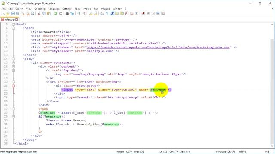Collapse the anchor tag fold on line 17
275x154 pixels.
point(13,70)
